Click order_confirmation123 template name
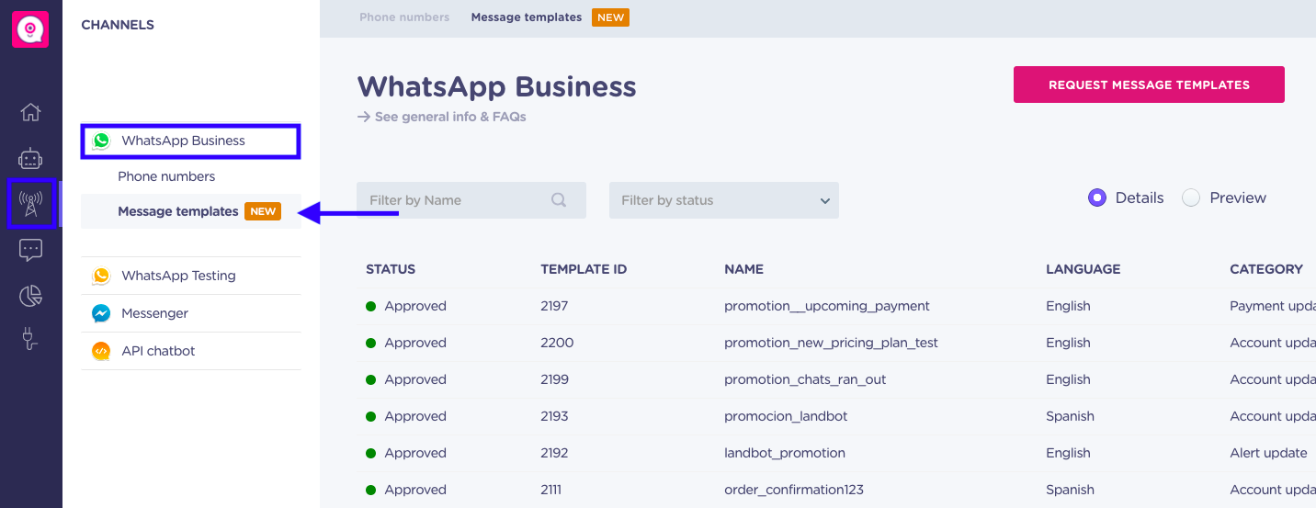Viewport: 1316px width, 508px height. (x=794, y=490)
